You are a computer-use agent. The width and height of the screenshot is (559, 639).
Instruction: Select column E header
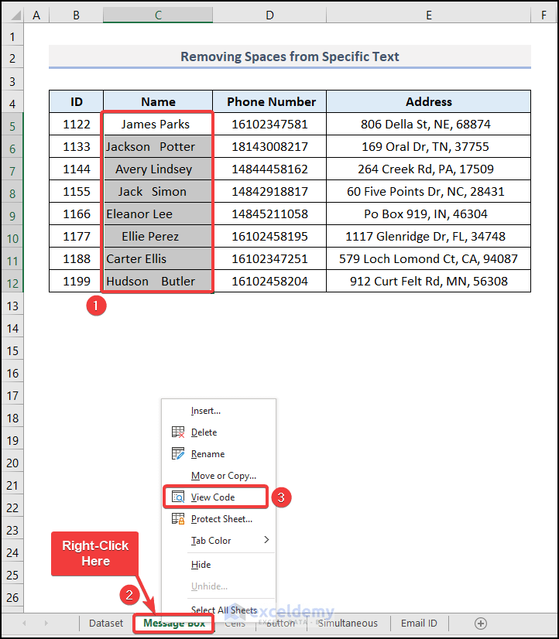tap(428, 15)
